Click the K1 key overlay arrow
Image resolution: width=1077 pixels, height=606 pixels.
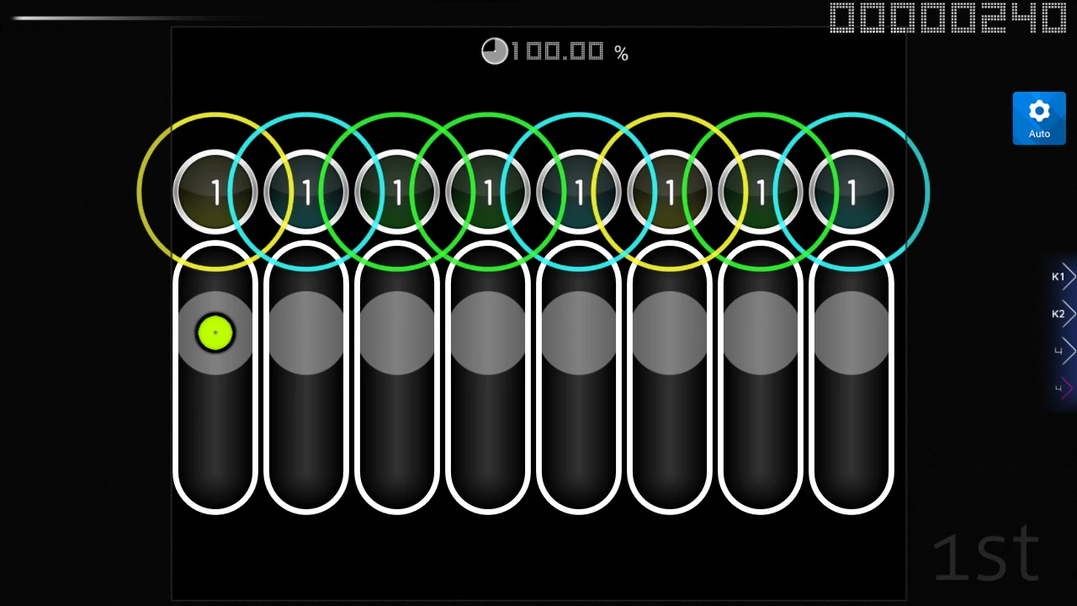coord(1064,276)
